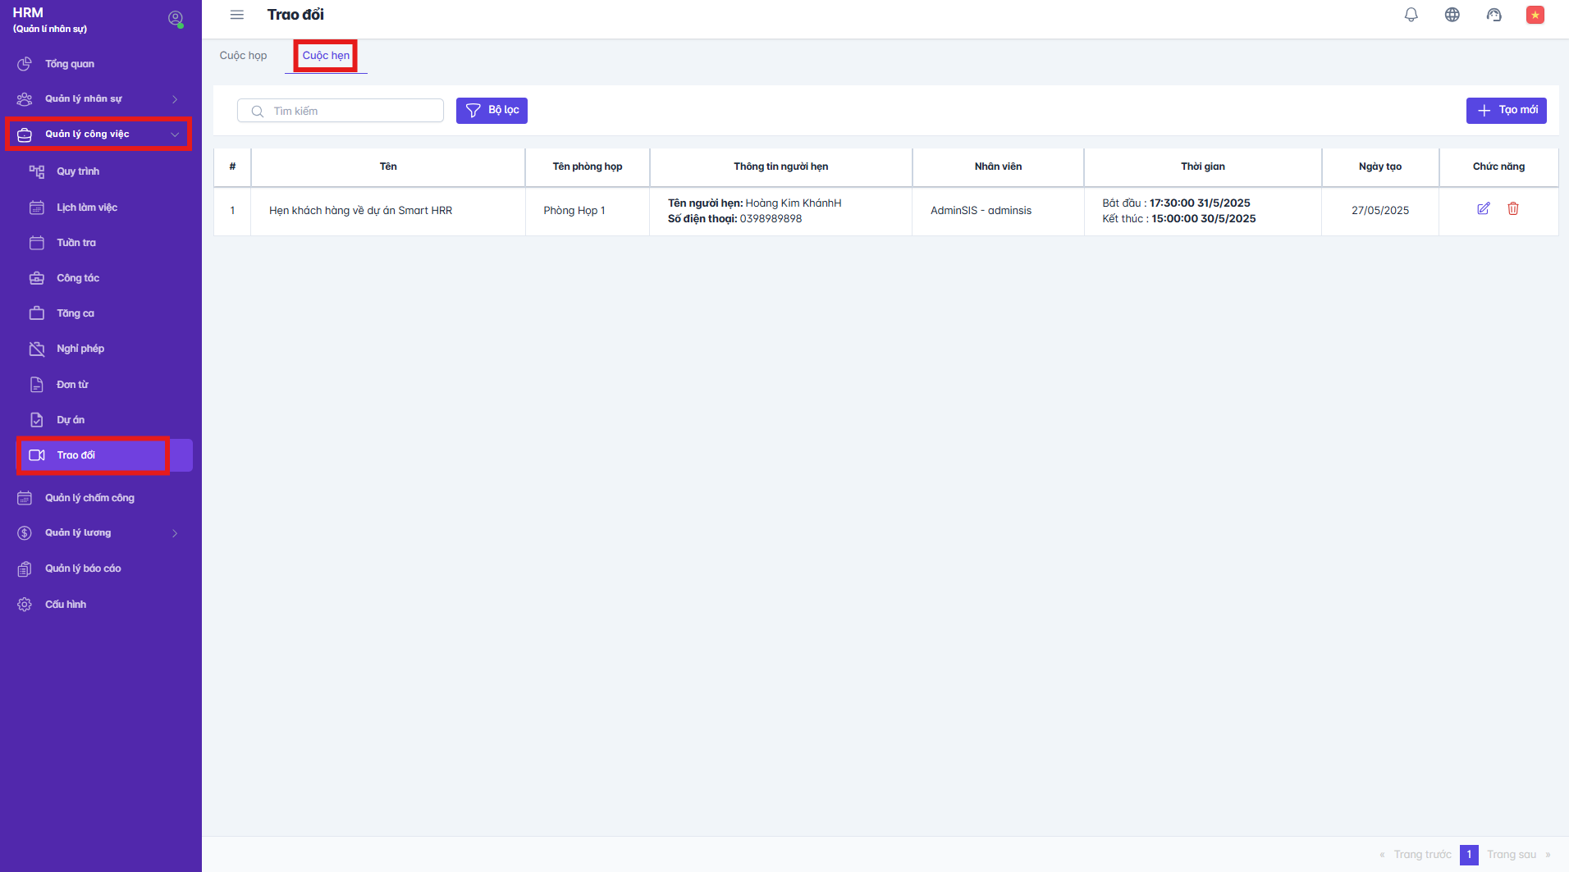
Task: Open the Cấu hình settings item
Action: (x=66, y=605)
